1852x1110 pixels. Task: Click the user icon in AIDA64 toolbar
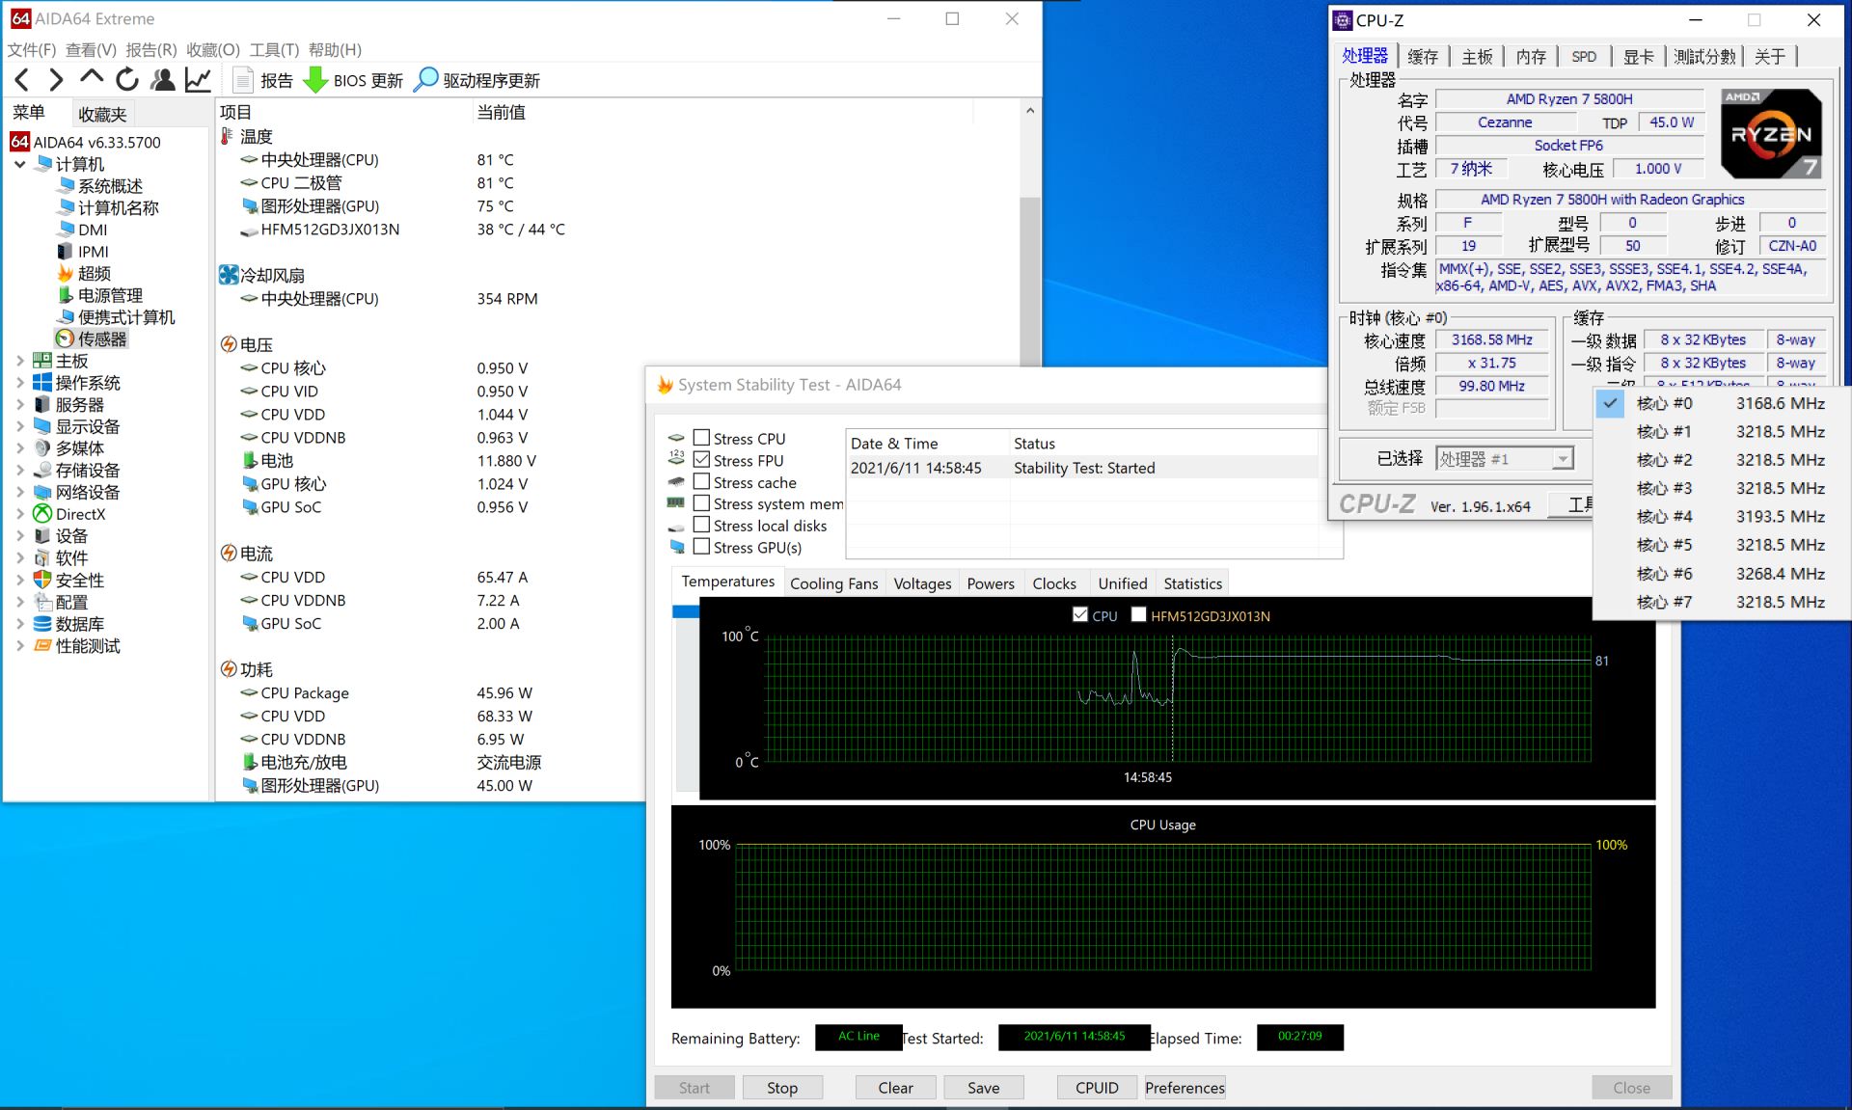tap(163, 80)
